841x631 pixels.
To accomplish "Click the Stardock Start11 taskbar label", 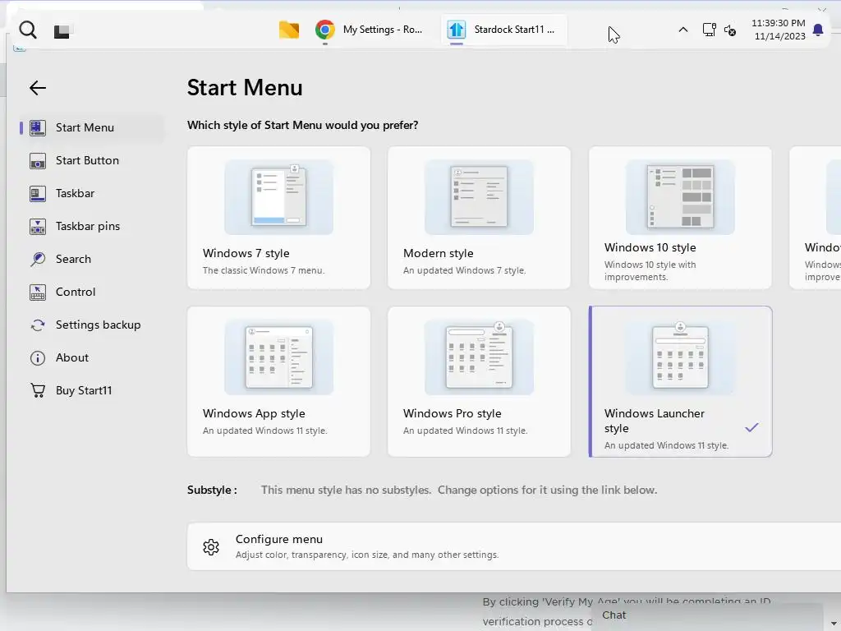I will pyautogui.click(x=514, y=30).
